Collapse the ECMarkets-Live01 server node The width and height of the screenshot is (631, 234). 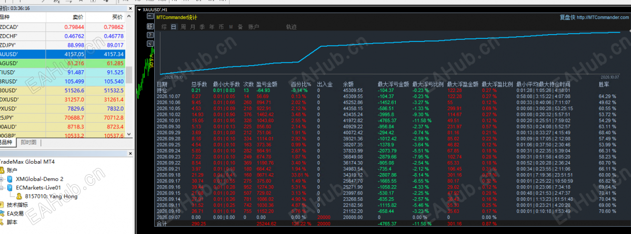coord(2,187)
